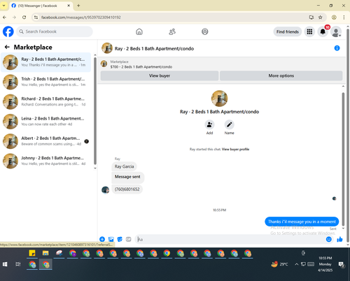Click large listing photo in chat

(x=219, y=99)
